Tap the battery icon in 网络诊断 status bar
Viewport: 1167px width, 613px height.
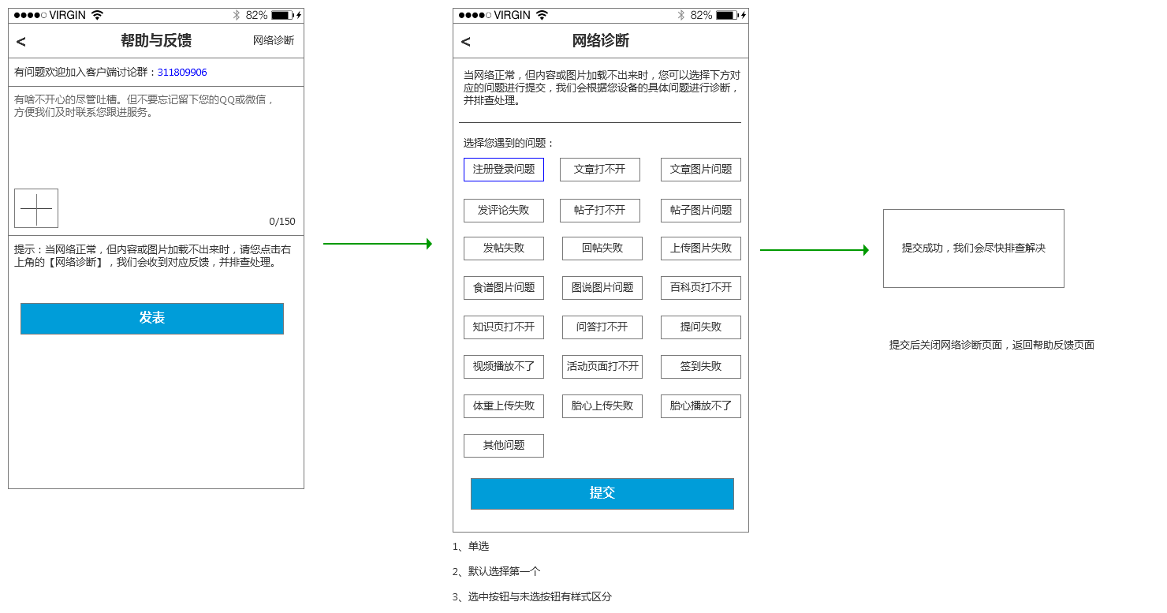pyautogui.click(x=725, y=15)
